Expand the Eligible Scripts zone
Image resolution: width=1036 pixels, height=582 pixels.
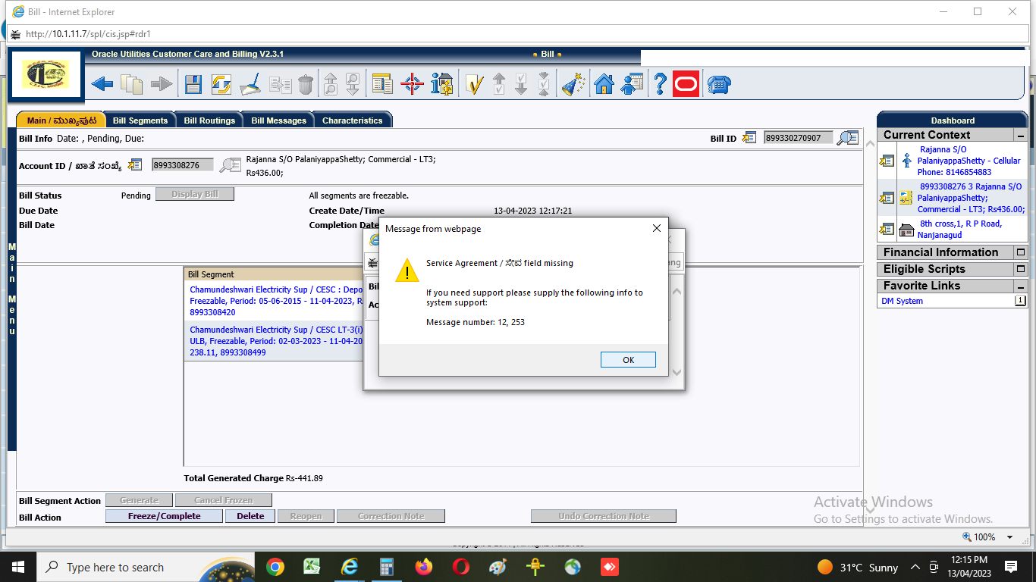click(1021, 269)
